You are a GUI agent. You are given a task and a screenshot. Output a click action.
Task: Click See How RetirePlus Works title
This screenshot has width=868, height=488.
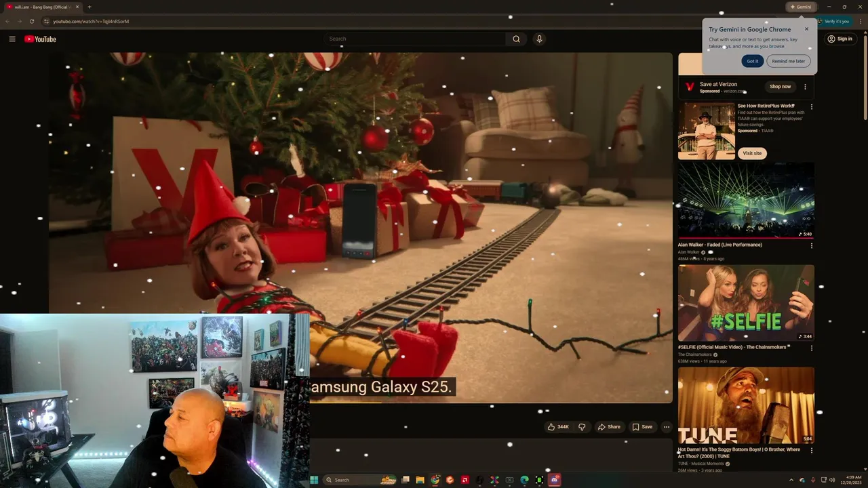point(766,106)
